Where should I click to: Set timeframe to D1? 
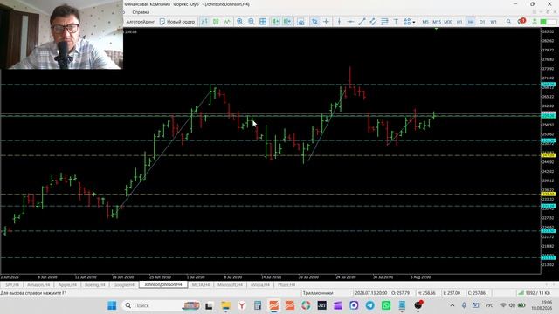click(x=482, y=22)
